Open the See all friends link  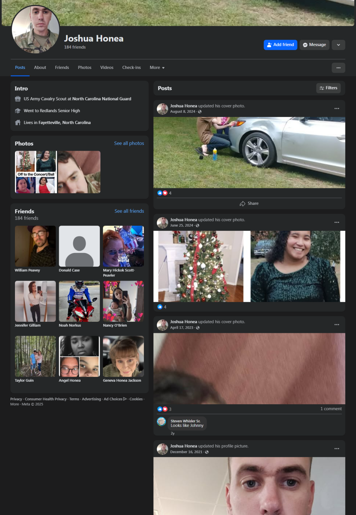(129, 211)
